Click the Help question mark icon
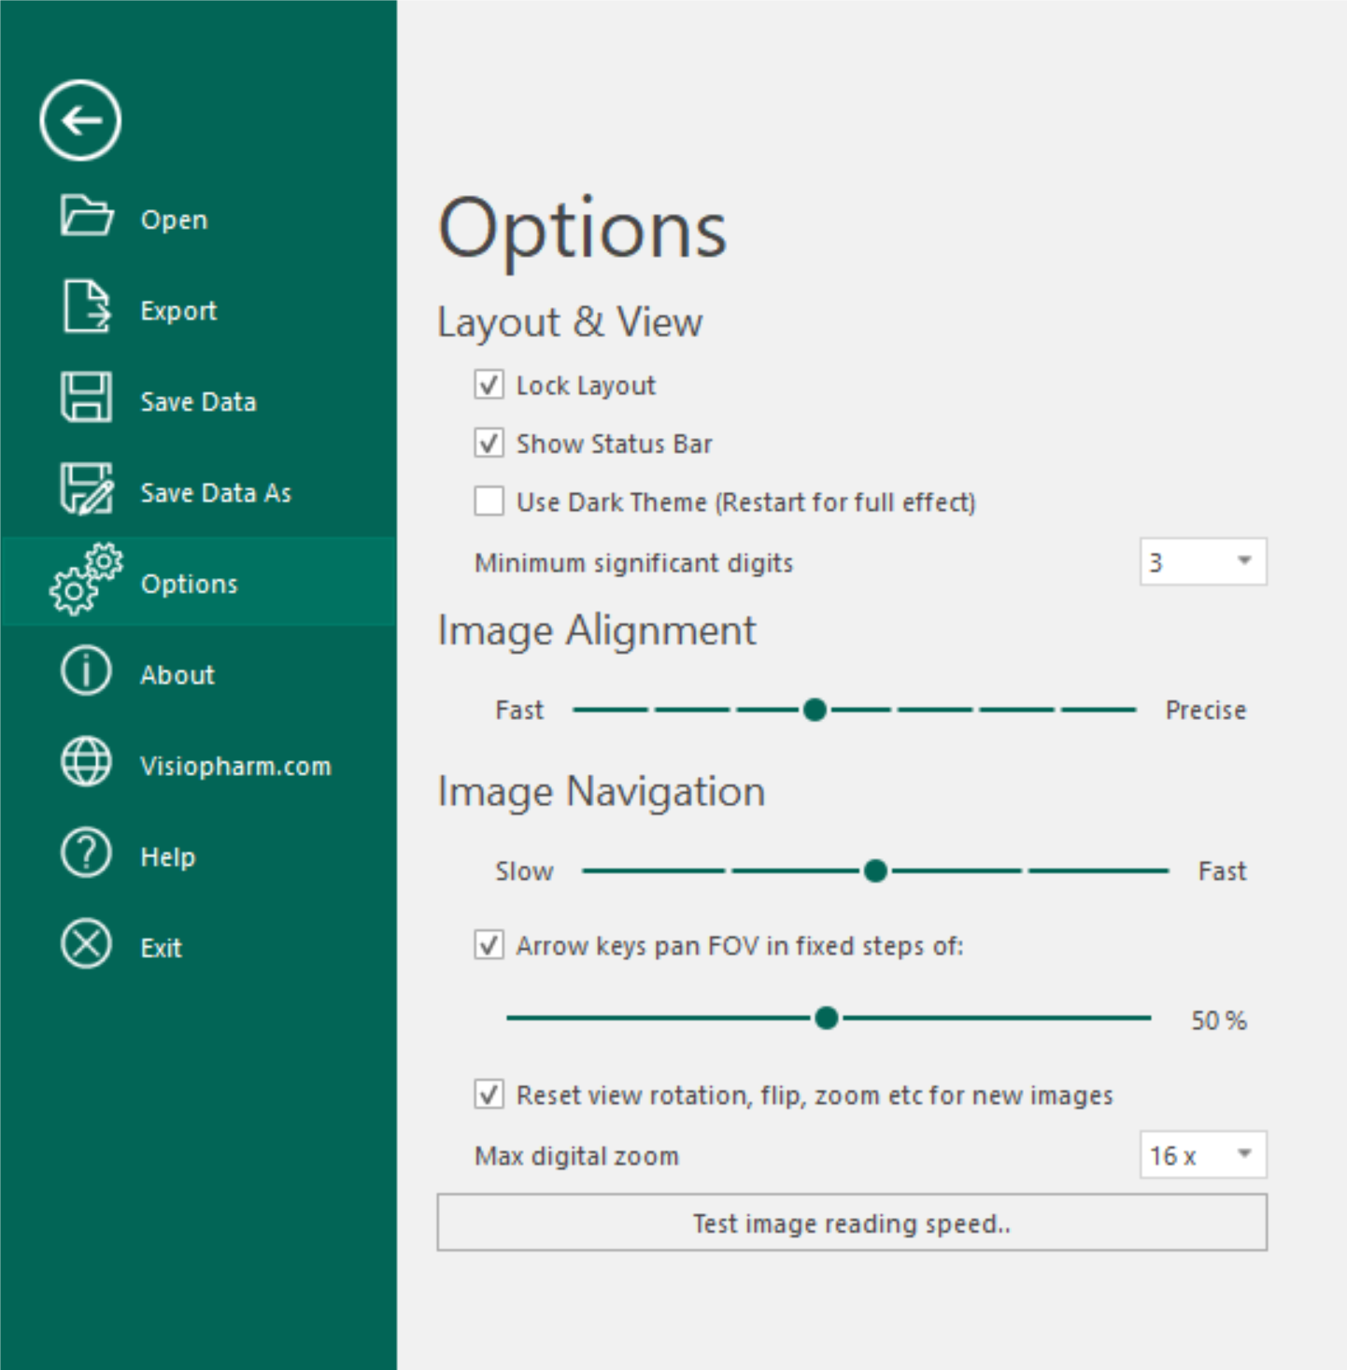Image resolution: width=1347 pixels, height=1370 pixels. [x=86, y=854]
